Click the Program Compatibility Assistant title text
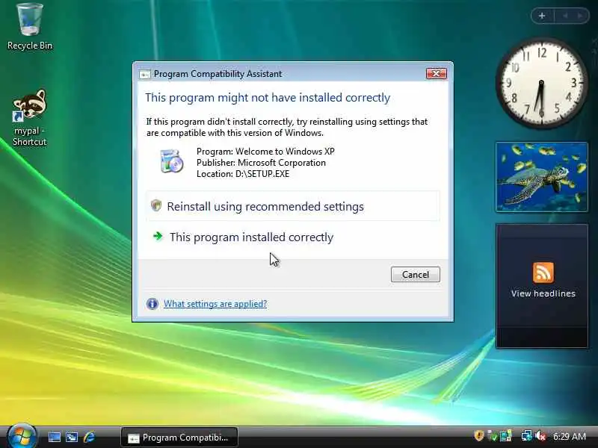The height and width of the screenshot is (448, 598). coord(218,74)
